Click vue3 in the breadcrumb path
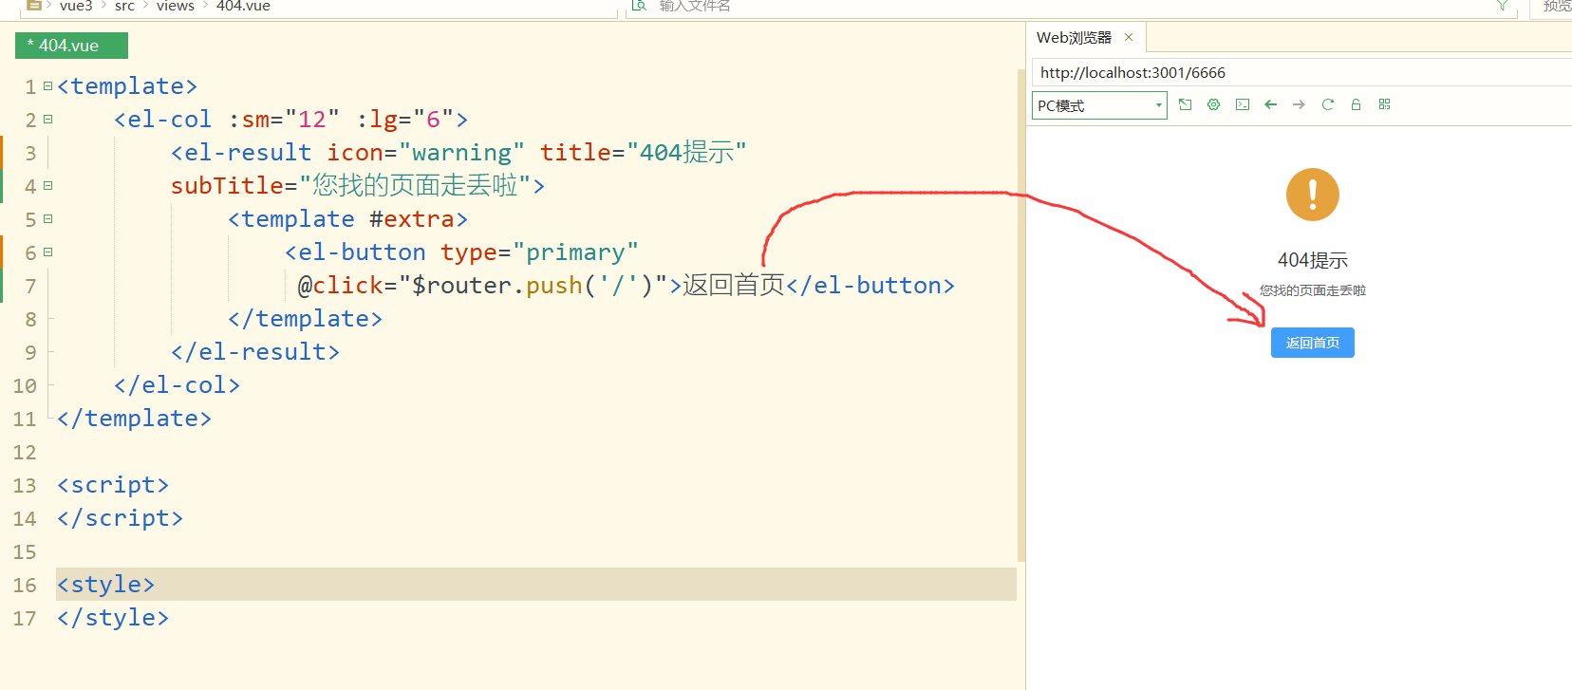Viewport: 1572px width, 690px height. (x=76, y=7)
